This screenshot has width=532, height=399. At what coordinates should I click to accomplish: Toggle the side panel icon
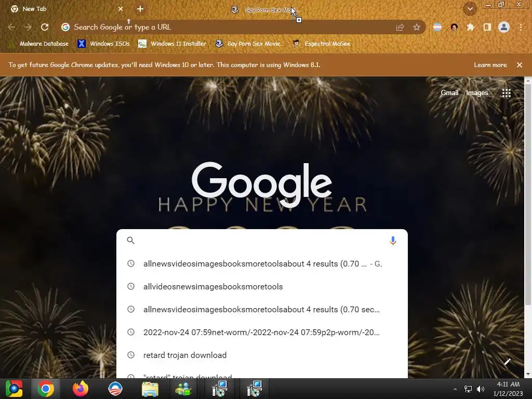coord(487,27)
